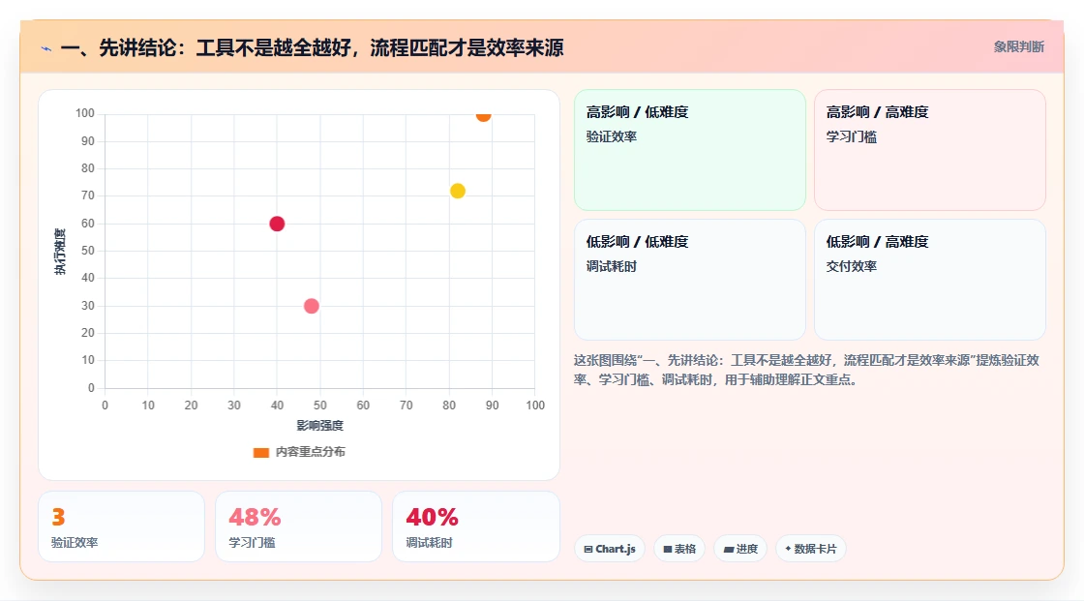The image size is (1084, 601).
Task: Click the 3 验证效率 stat card
Action: [122, 526]
